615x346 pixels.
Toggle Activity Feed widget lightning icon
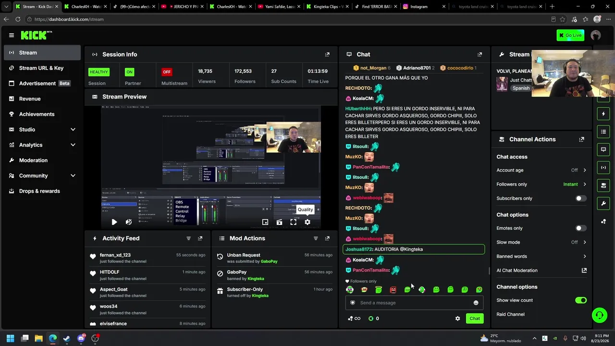pos(603,114)
